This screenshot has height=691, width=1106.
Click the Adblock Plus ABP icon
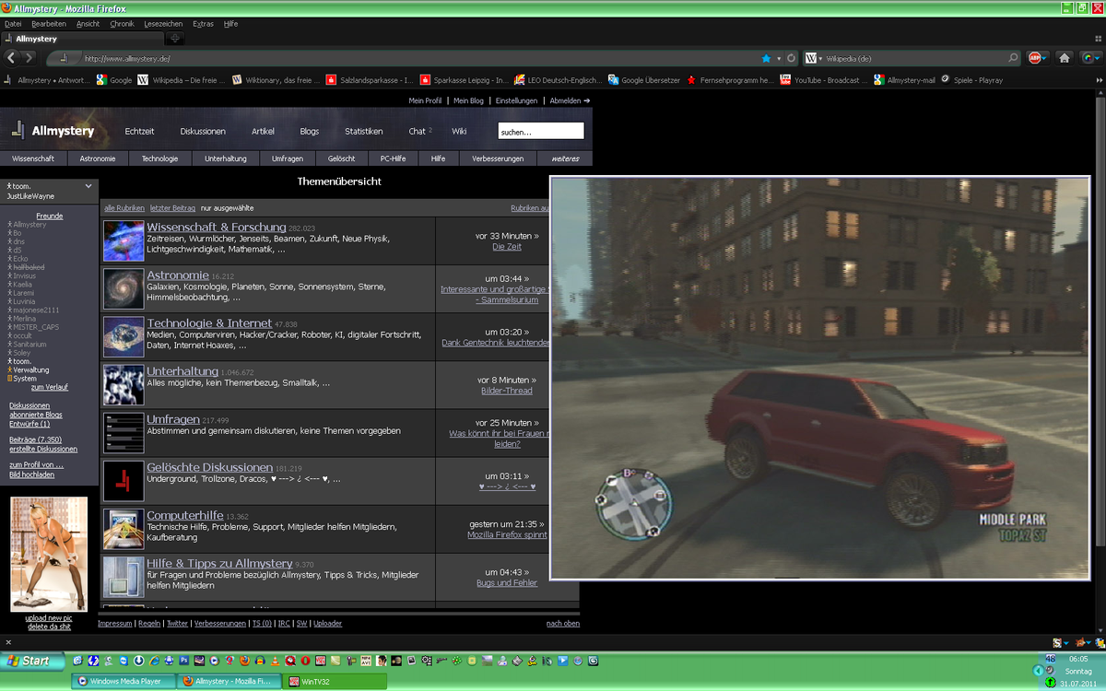[x=1035, y=58]
